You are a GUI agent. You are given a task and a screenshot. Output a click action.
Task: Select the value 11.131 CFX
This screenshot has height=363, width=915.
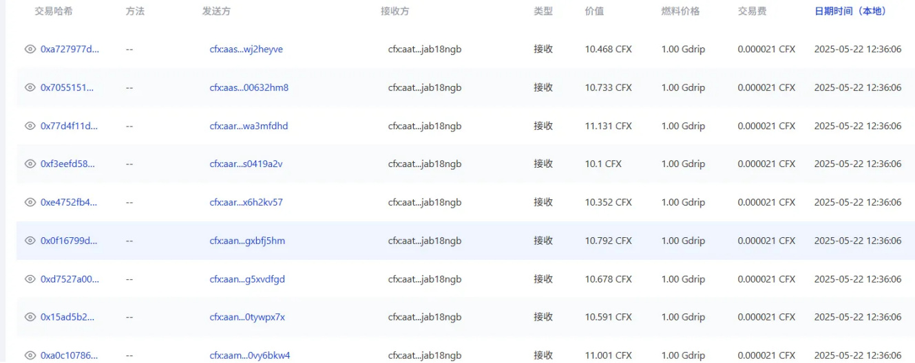[609, 126]
